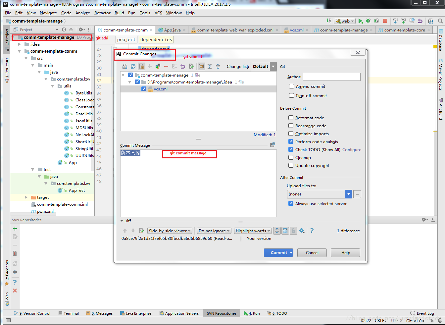Open the Refactor menu
The height and width of the screenshot is (325, 445).
[x=102, y=13]
